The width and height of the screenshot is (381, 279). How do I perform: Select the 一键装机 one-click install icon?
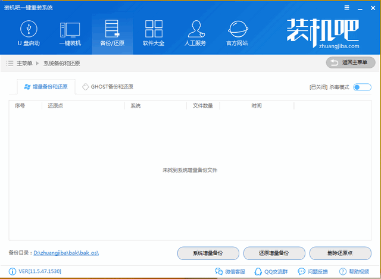70,33
